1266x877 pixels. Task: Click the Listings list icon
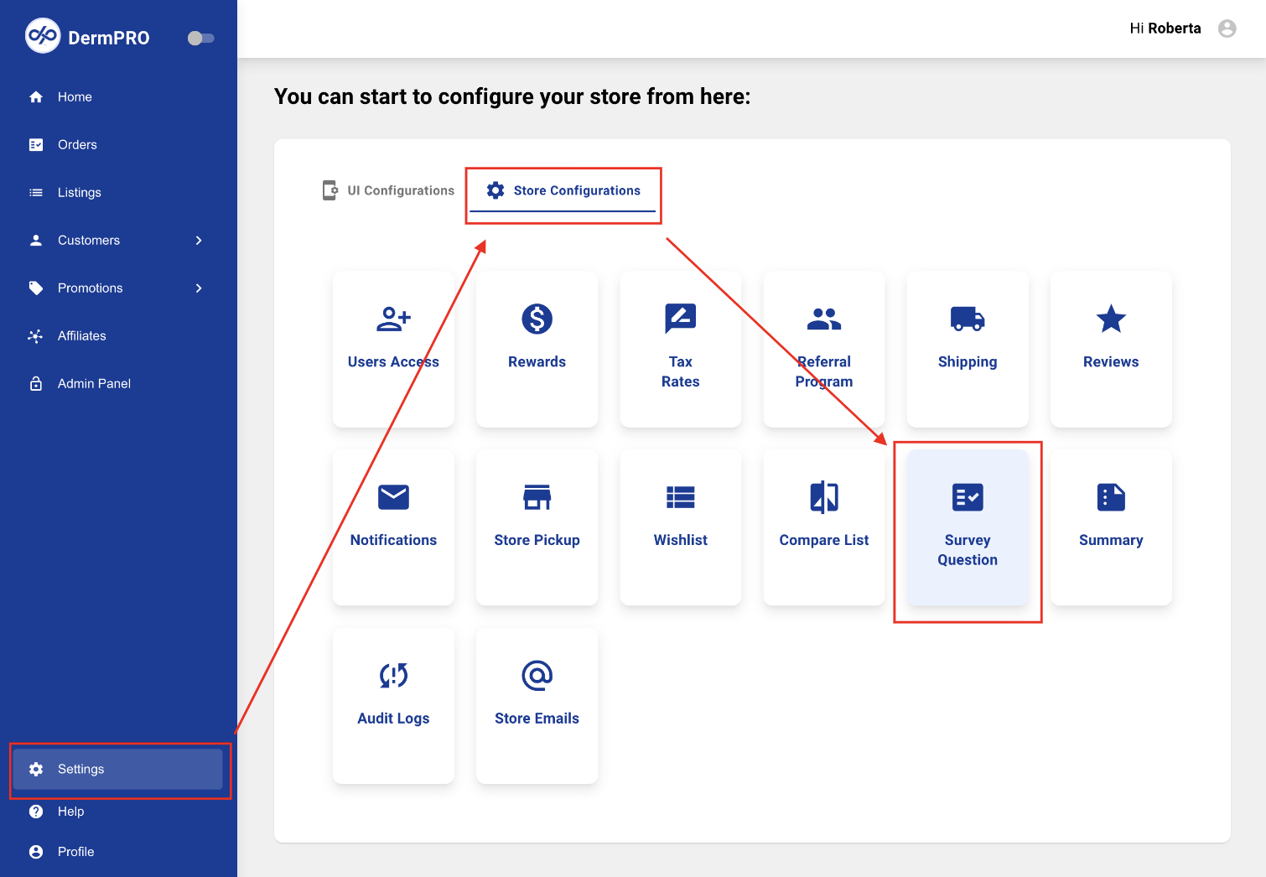click(36, 193)
